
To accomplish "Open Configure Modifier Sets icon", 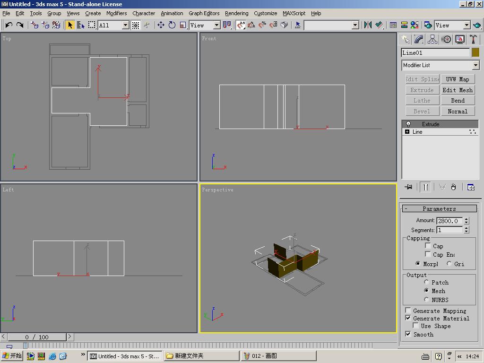I will point(471,187).
